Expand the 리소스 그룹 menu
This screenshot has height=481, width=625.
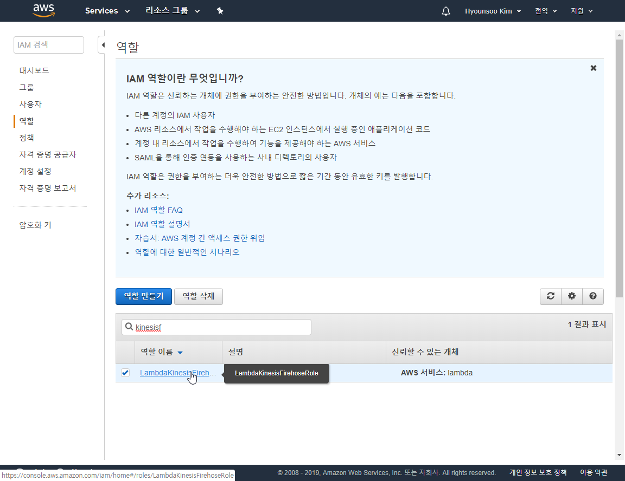(x=172, y=11)
